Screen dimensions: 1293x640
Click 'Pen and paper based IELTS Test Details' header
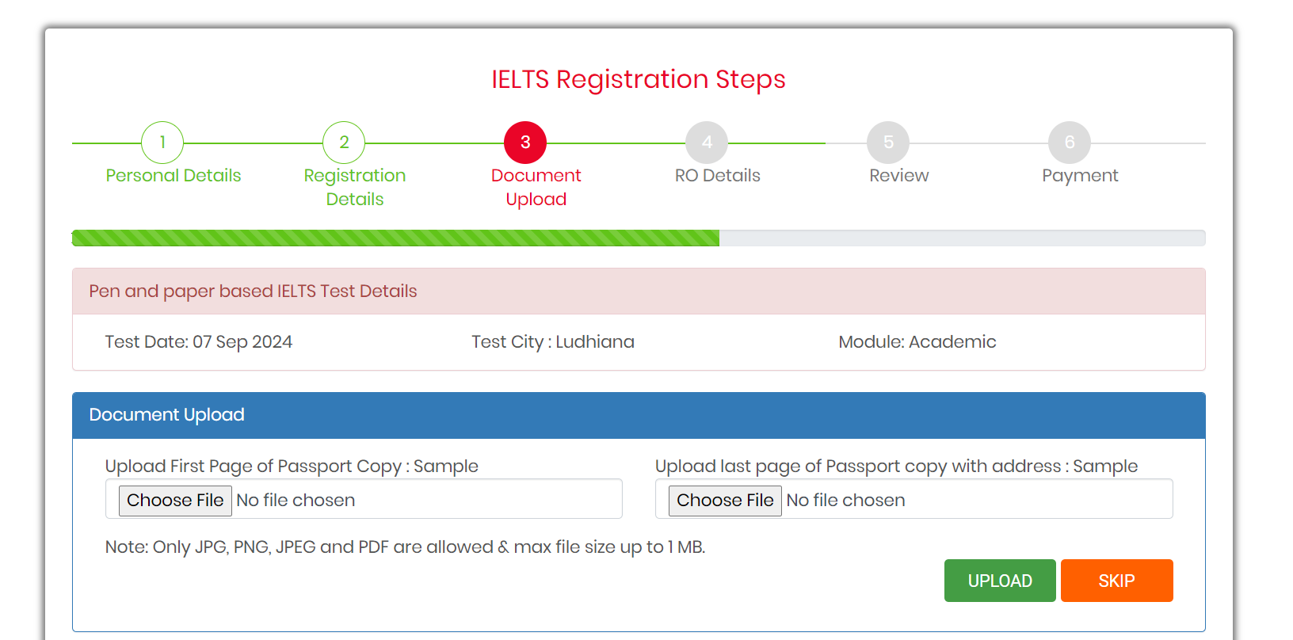639,291
